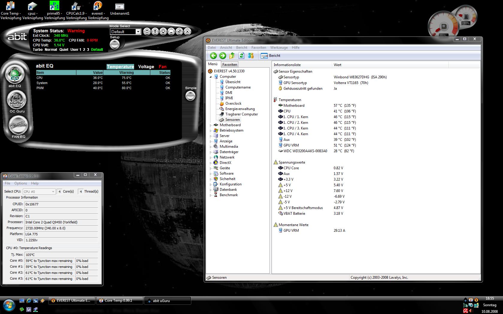The image size is (503, 314).
Task: Click the CPUID field showing 0x10677
Action: [61, 204]
